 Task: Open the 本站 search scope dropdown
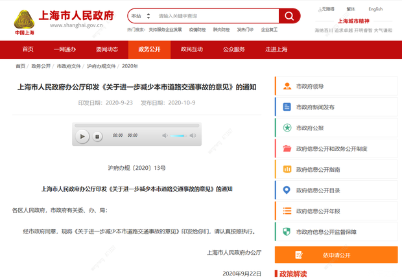pyautogui.click(x=141, y=16)
